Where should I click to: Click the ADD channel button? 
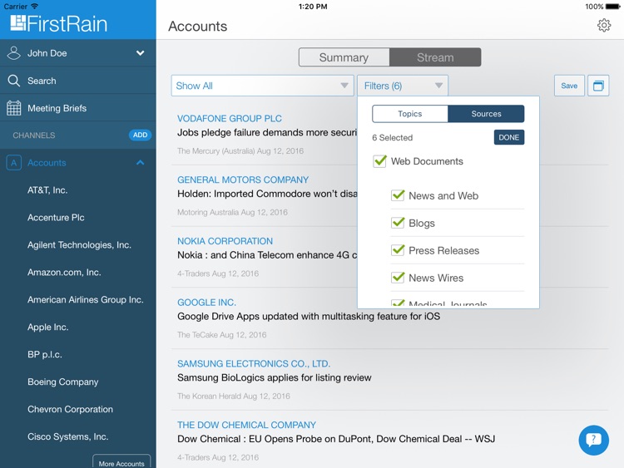pyautogui.click(x=140, y=135)
